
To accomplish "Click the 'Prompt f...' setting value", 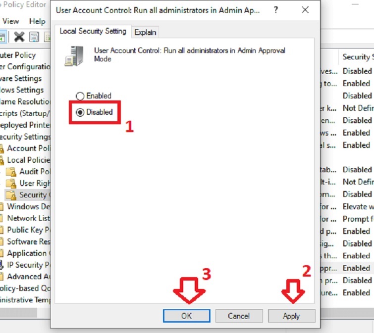I will (x=358, y=219).
